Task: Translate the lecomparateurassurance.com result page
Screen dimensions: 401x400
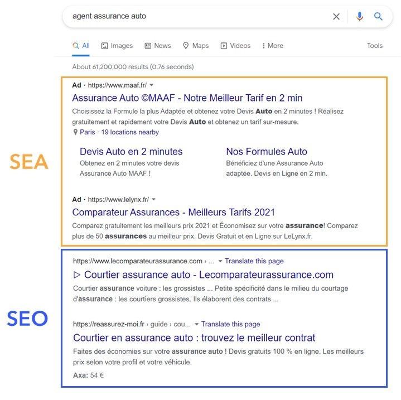Action: tap(254, 261)
